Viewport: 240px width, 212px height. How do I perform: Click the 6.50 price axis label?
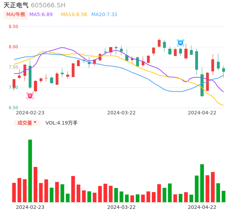click(x=13, y=108)
